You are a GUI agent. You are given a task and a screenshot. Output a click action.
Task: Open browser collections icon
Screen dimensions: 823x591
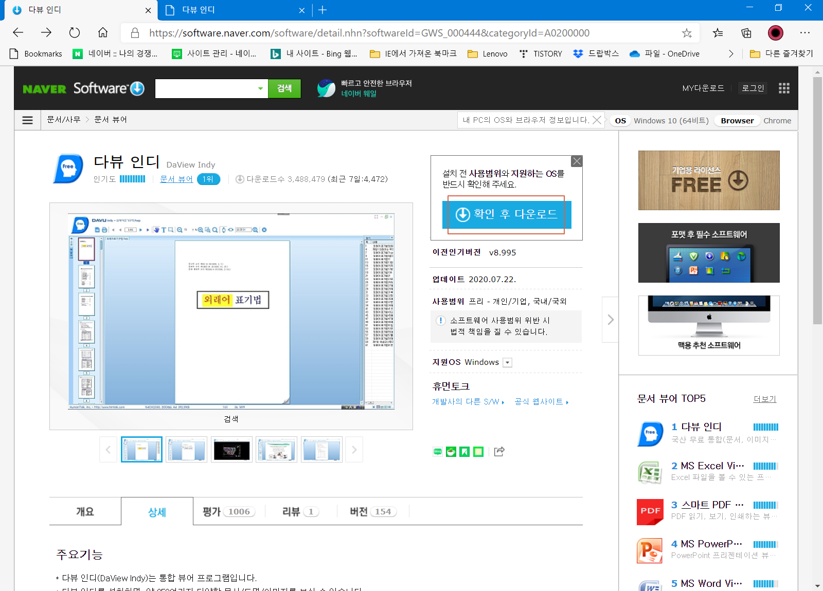click(x=746, y=33)
